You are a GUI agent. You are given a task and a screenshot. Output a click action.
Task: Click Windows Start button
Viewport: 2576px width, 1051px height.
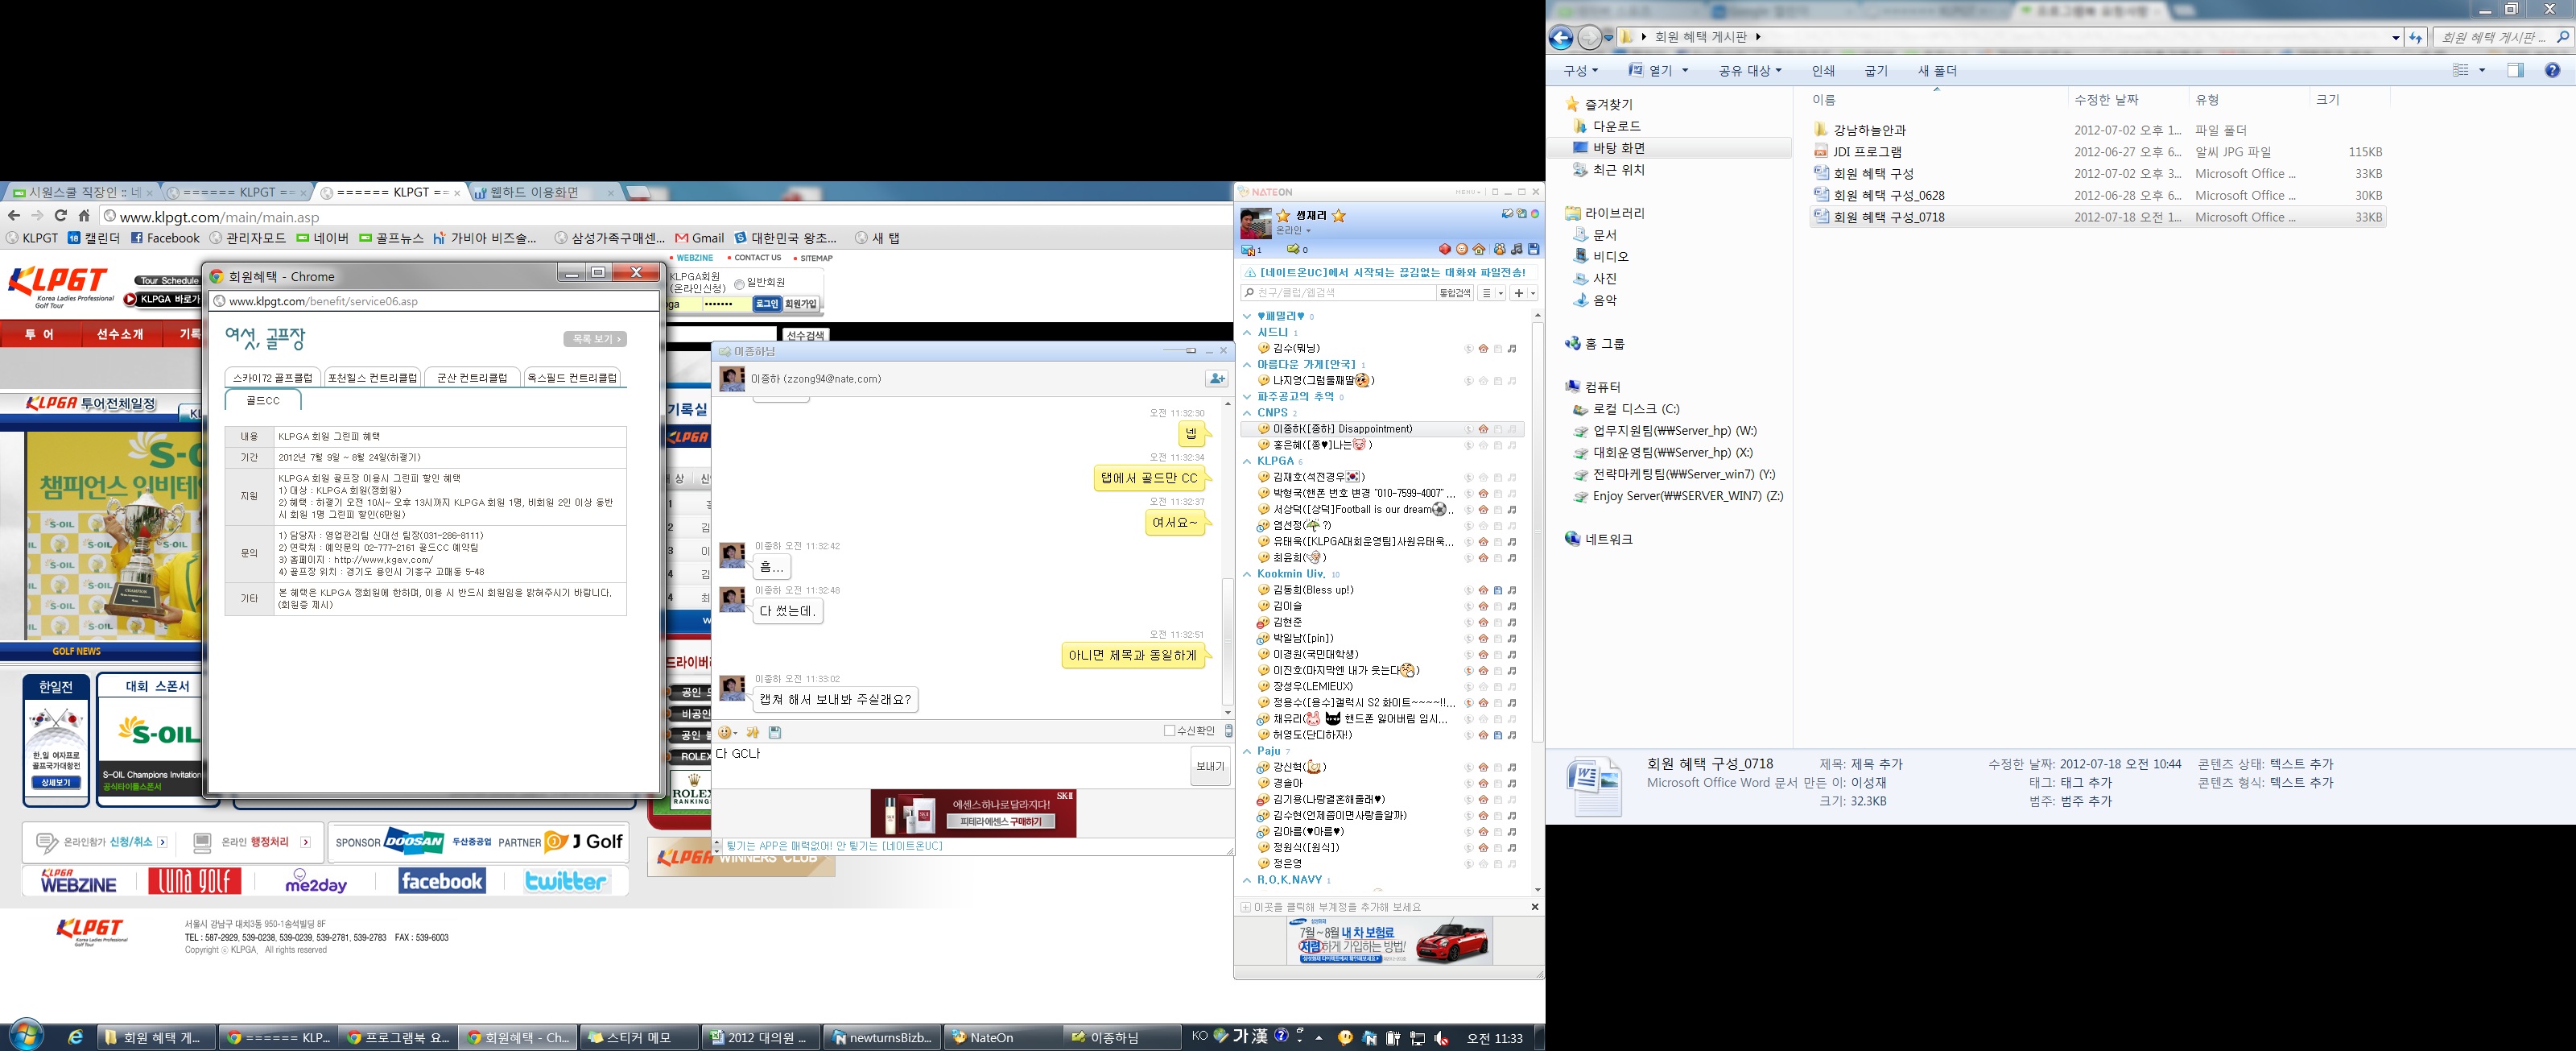point(26,1036)
